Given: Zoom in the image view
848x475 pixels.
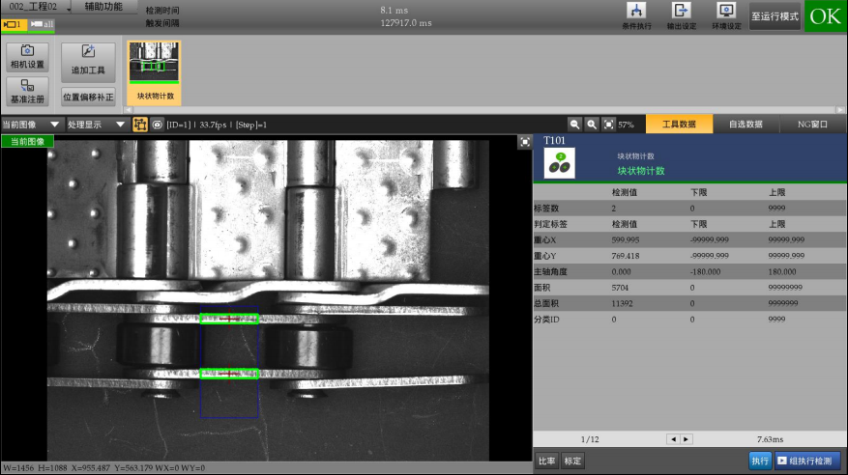Looking at the screenshot, I should click(x=591, y=125).
